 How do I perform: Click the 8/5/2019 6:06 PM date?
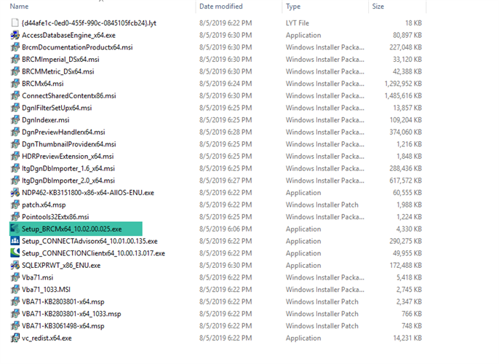[x=225, y=229]
